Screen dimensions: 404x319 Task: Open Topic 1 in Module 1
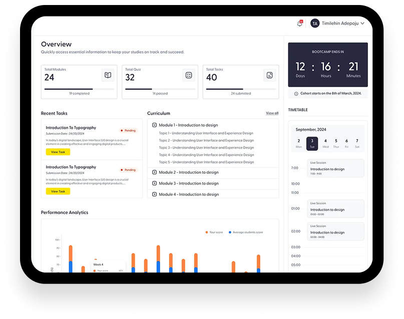pyautogui.click(x=206, y=133)
